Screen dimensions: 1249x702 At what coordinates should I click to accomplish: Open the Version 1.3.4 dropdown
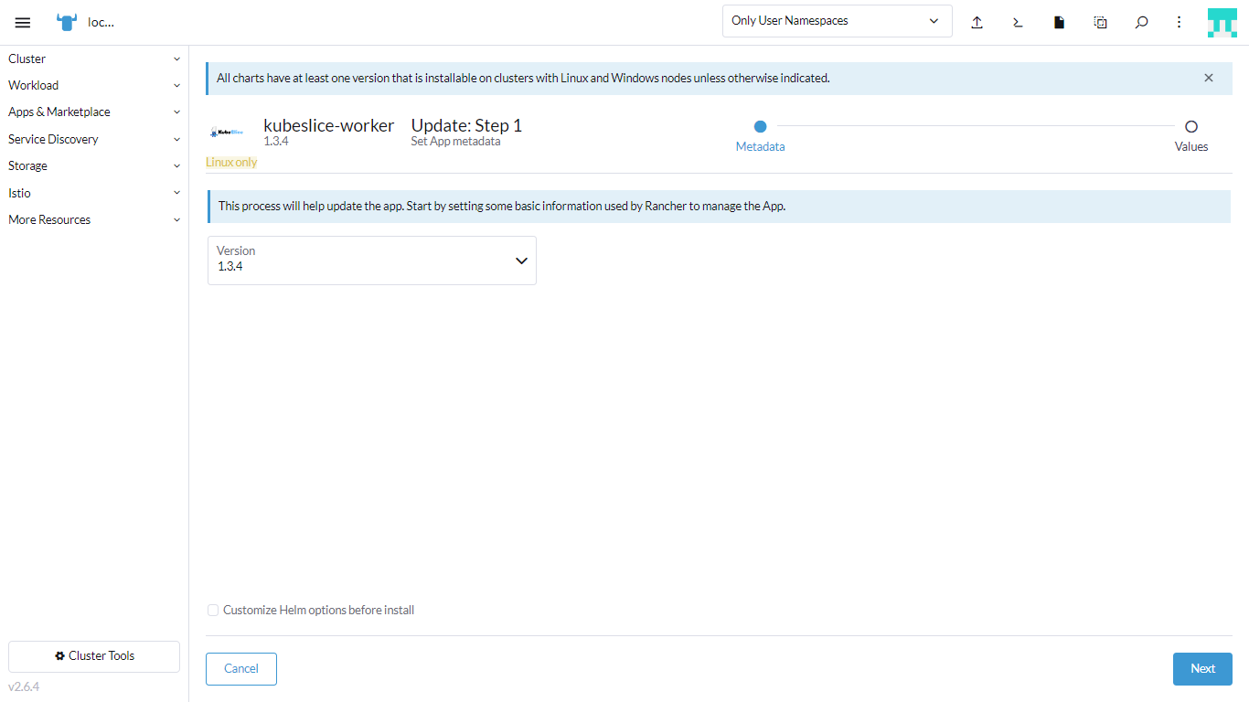point(372,261)
